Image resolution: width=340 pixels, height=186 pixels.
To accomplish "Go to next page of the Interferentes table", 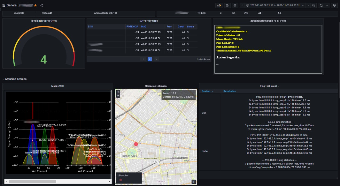I will pos(156,59).
